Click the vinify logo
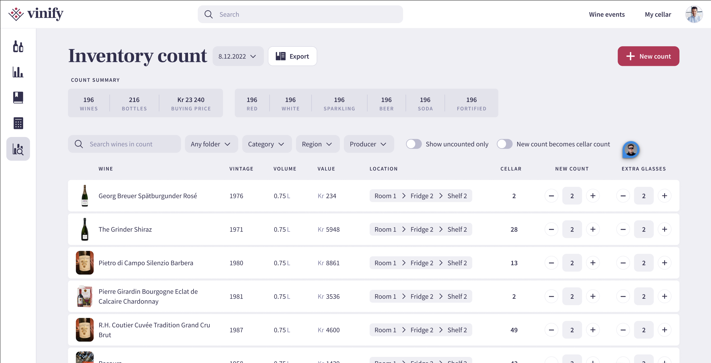Screen dimensions: 711x363 tap(36, 14)
